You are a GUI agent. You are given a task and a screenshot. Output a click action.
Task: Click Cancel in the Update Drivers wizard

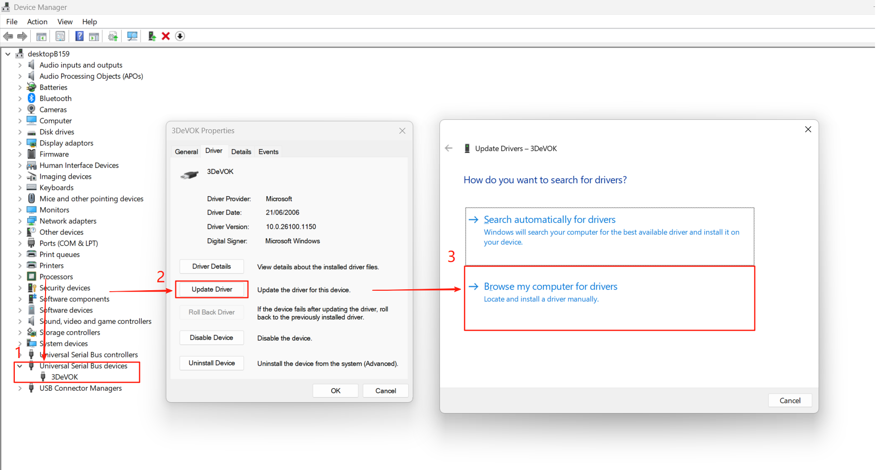[790, 401]
